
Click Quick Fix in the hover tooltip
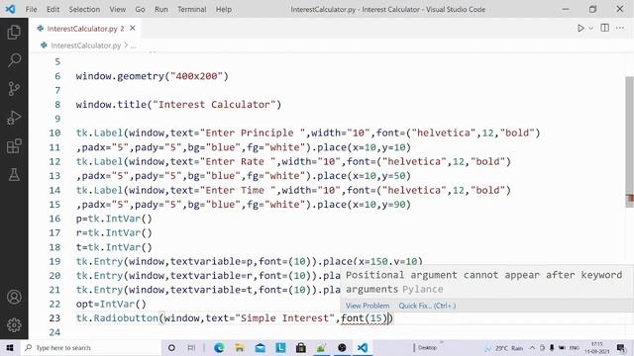pos(427,306)
